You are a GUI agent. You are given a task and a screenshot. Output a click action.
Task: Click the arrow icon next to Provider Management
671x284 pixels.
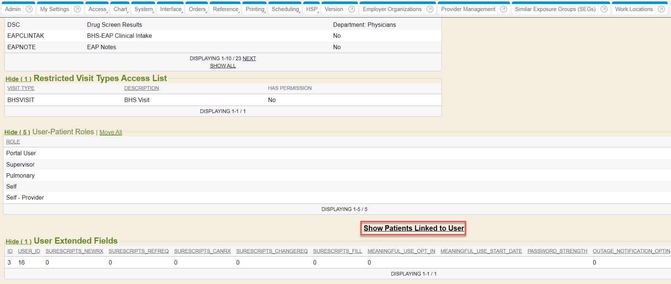(x=504, y=9)
